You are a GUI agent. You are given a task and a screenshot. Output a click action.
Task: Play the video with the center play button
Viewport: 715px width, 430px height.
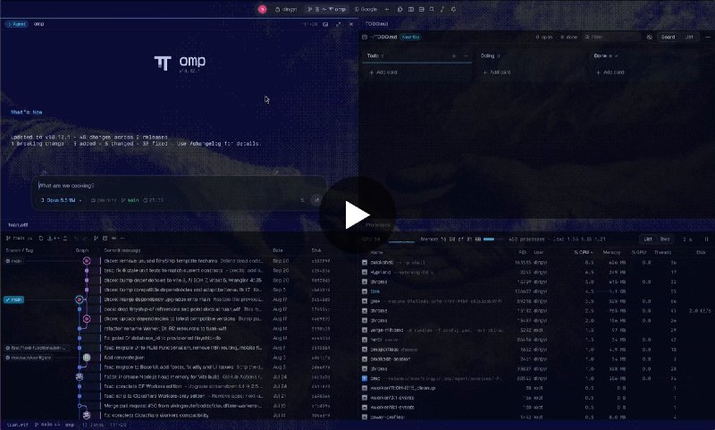pyautogui.click(x=357, y=215)
